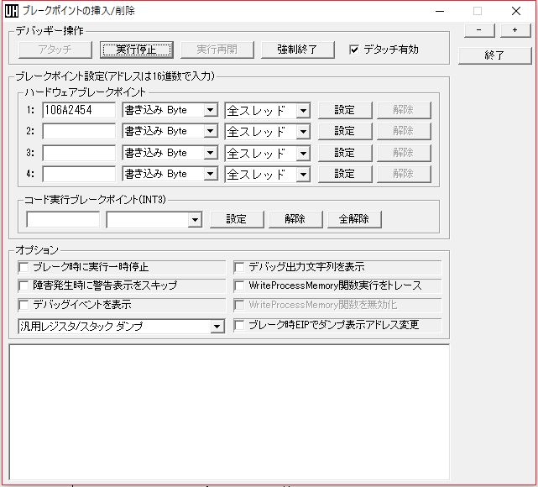Open row 2 書き込み Byte dropdown

point(170,132)
